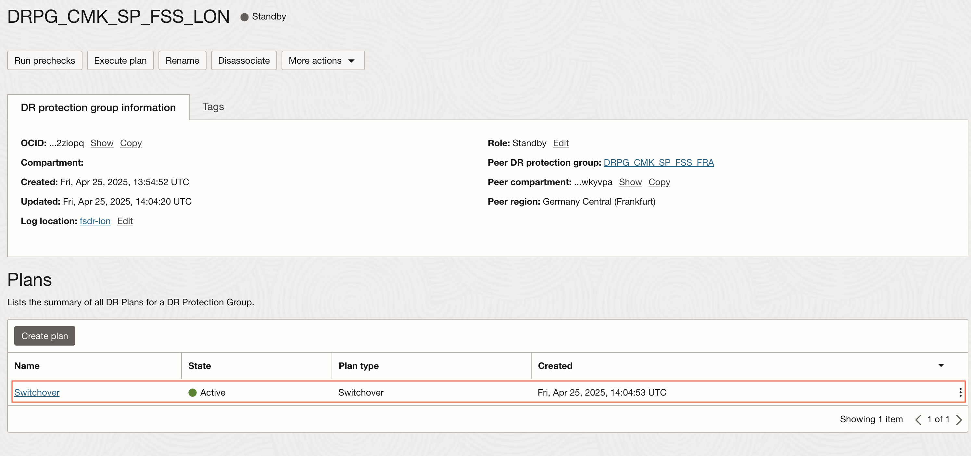Sort plans by Created column arrow
Viewport: 971px width, 456px height.
941,365
